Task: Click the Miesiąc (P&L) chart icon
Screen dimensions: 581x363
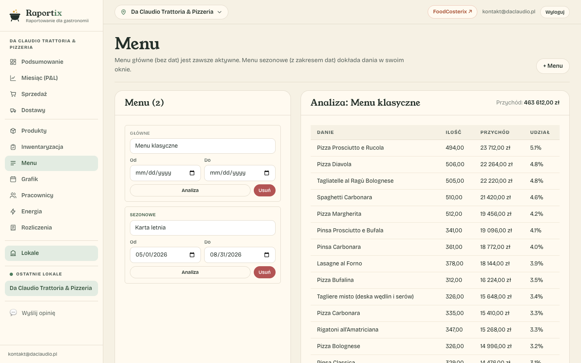Action: point(13,78)
